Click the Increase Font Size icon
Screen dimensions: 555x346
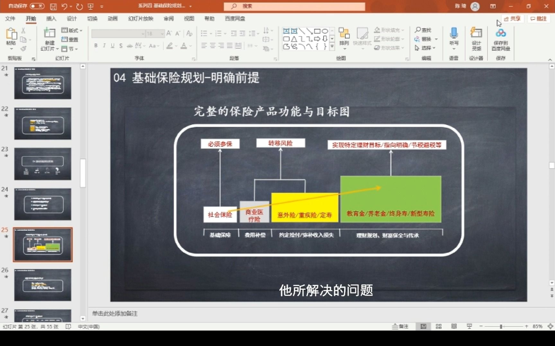169,33
